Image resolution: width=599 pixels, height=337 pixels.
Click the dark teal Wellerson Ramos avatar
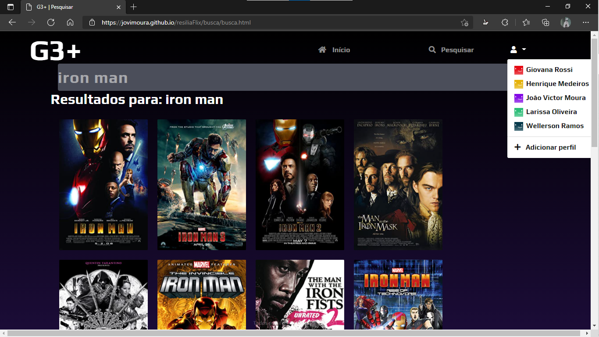tap(519, 126)
